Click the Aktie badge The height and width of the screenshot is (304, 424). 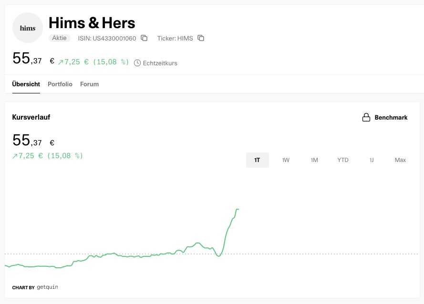[60, 38]
